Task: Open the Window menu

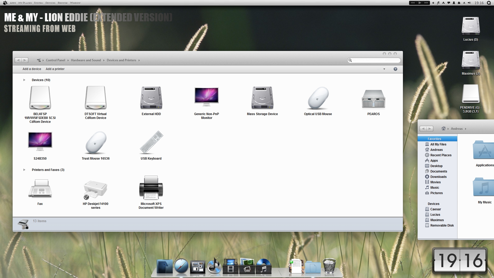Action: tap(75, 3)
